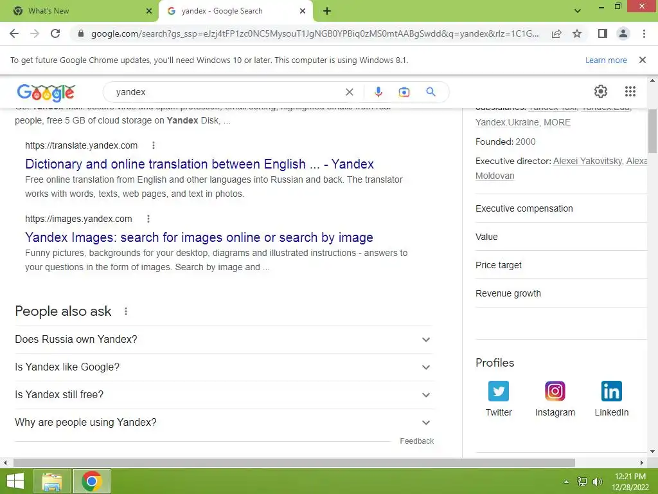Share this page using toolbar icon
Viewport: 658px width, 494px height.
pyautogui.click(x=556, y=33)
